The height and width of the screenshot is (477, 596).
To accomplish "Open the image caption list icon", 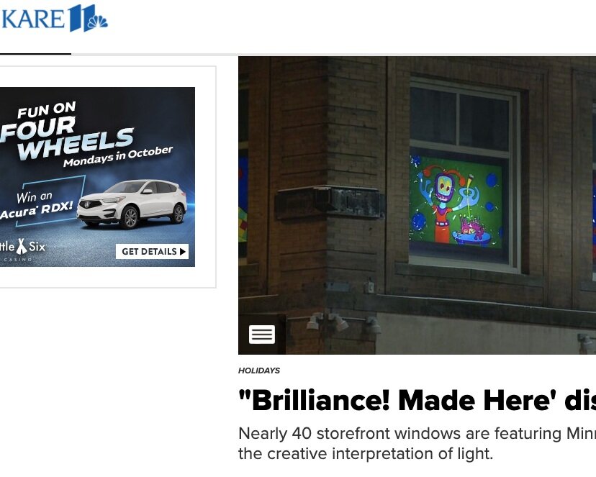I will click(x=262, y=335).
